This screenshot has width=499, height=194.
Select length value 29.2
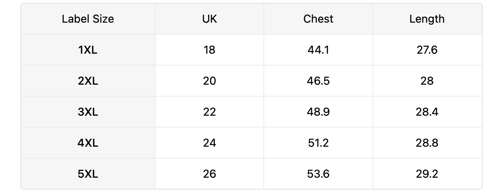pyautogui.click(x=427, y=174)
